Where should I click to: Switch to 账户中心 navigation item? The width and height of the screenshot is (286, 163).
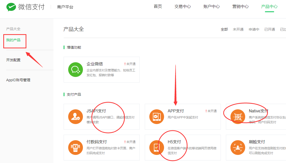pyautogui.click(x=211, y=7)
